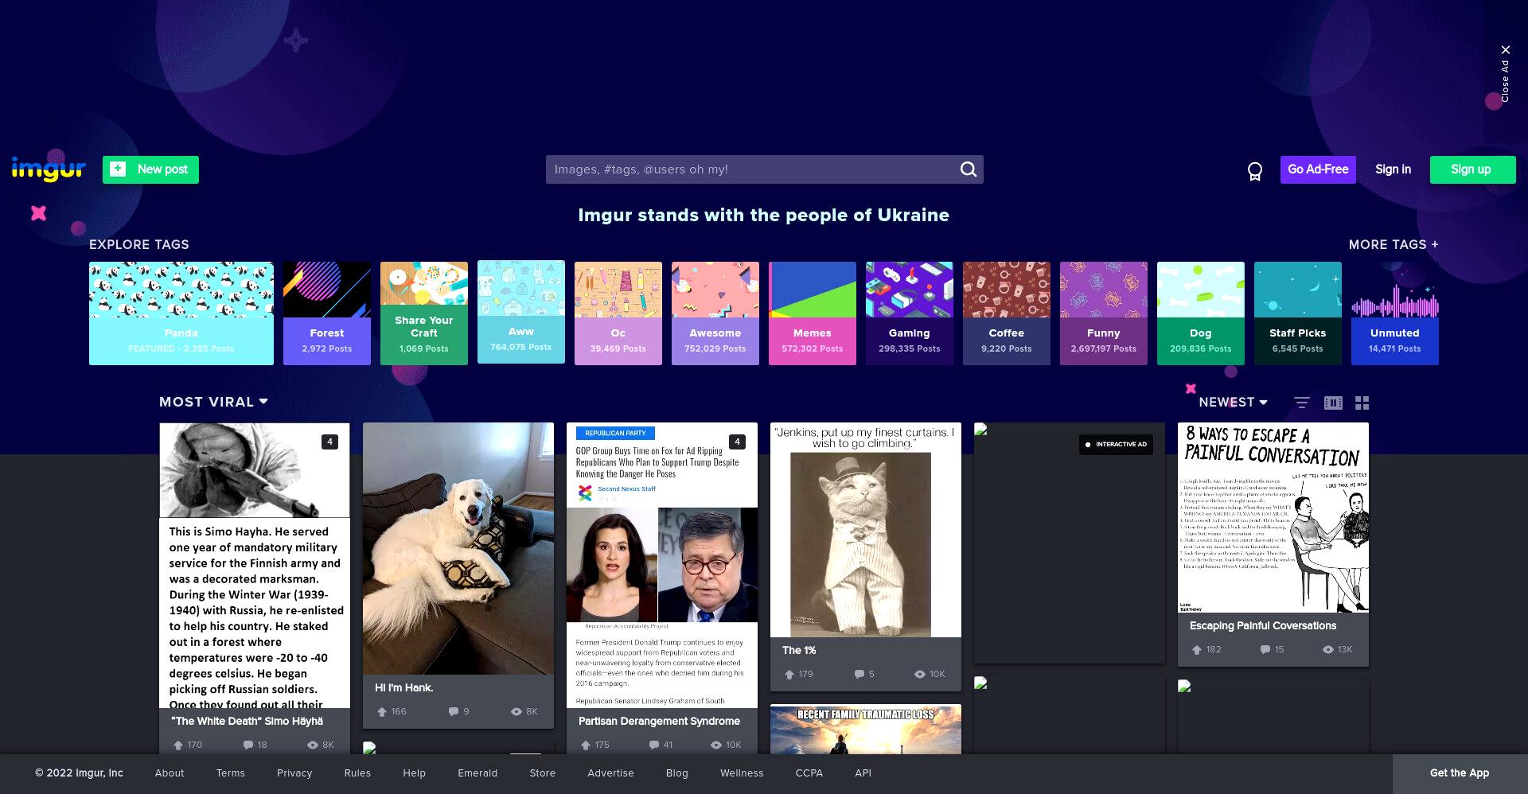Open the Blog footer link

click(x=677, y=773)
